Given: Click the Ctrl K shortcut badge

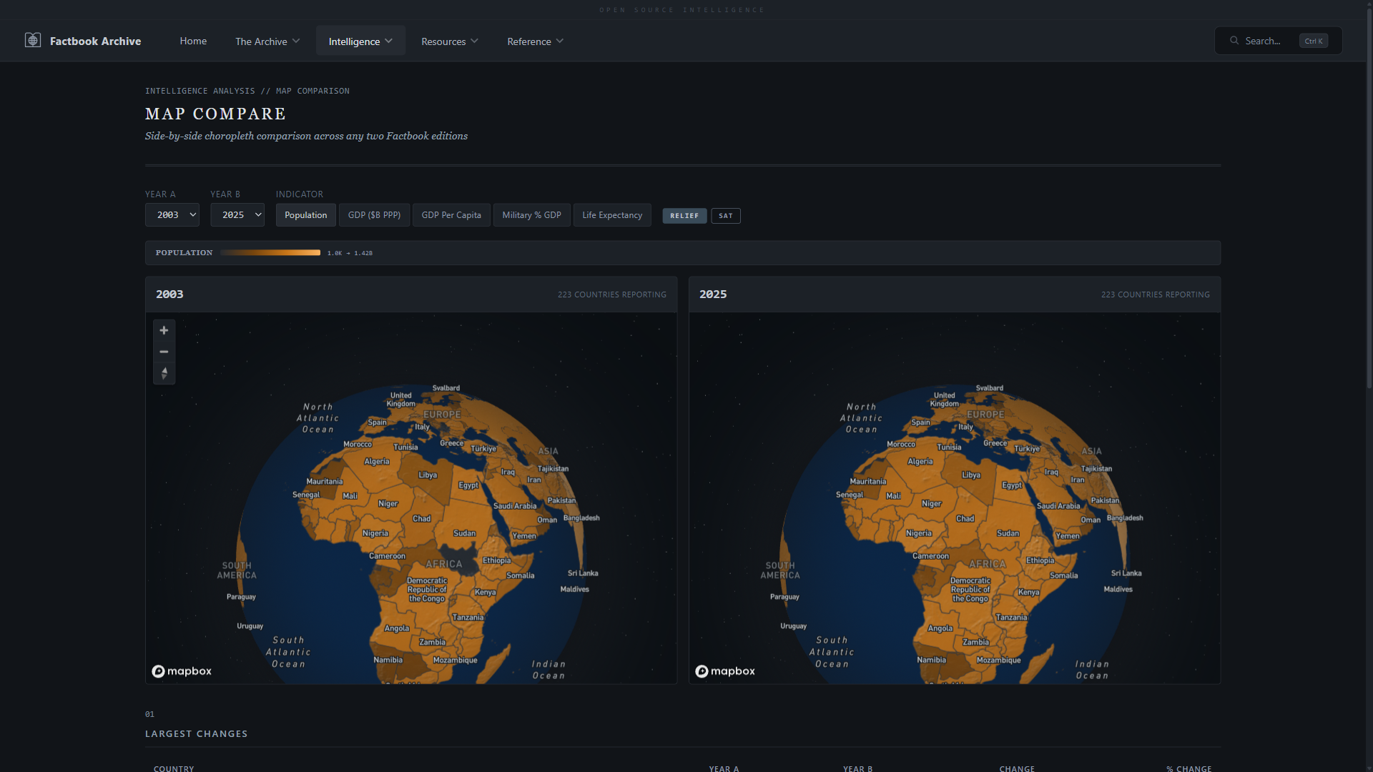Looking at the screenshot, I should click(1314, 41).
